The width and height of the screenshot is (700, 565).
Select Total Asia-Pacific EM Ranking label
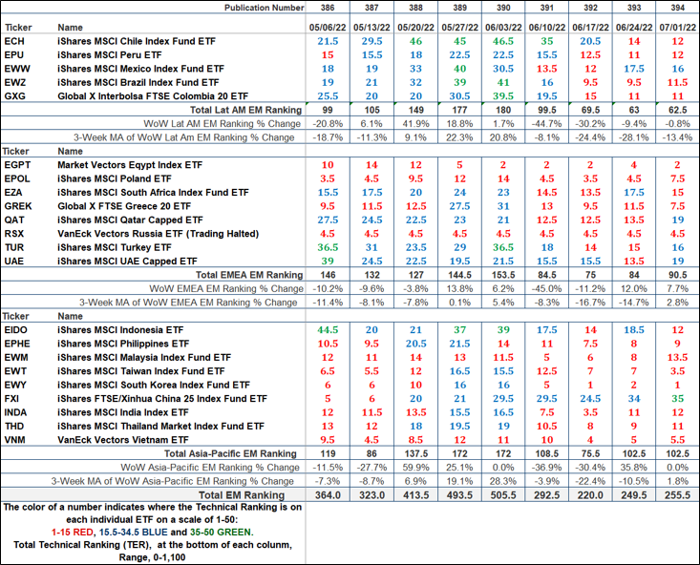(230, 454)
